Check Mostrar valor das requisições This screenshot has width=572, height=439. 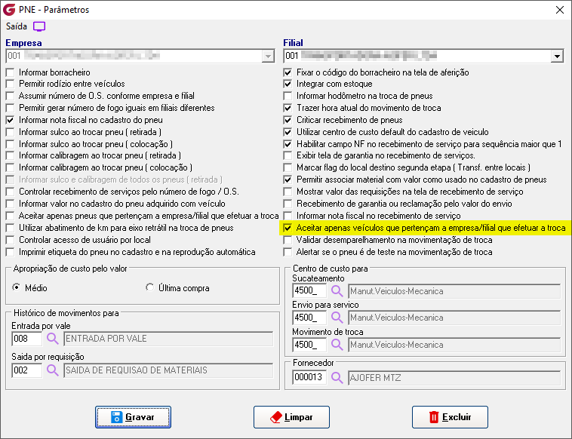288,192
